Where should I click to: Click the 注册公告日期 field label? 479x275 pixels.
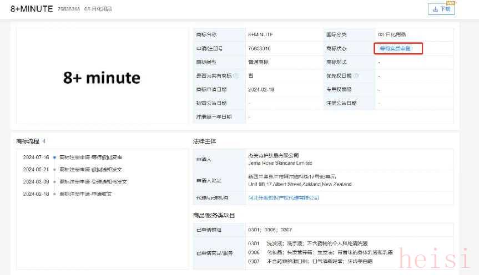[x=341, y=103]
